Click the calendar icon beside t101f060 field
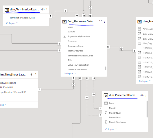Screen dimensions: 153x138 click(x=139, y=53)
